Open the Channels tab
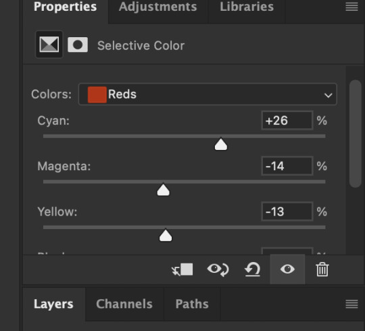 [x=124, y=304]
